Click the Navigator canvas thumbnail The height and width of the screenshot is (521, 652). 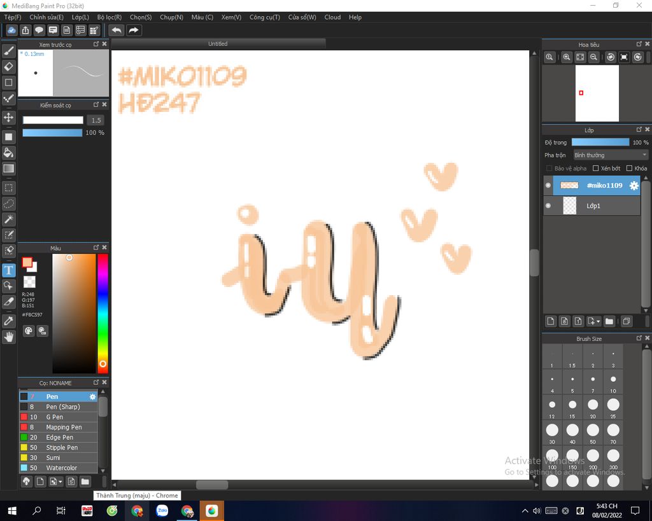(x=597, y=93)
